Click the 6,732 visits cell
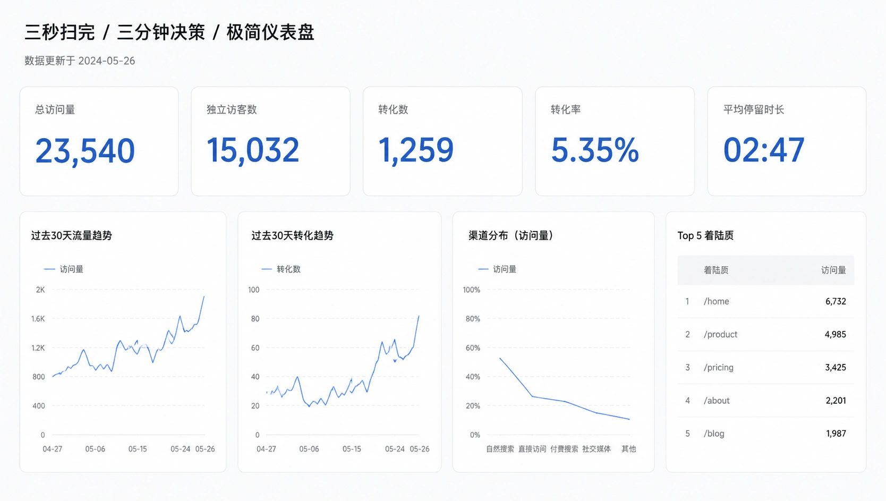886x501 pixels. pos(836,301)
